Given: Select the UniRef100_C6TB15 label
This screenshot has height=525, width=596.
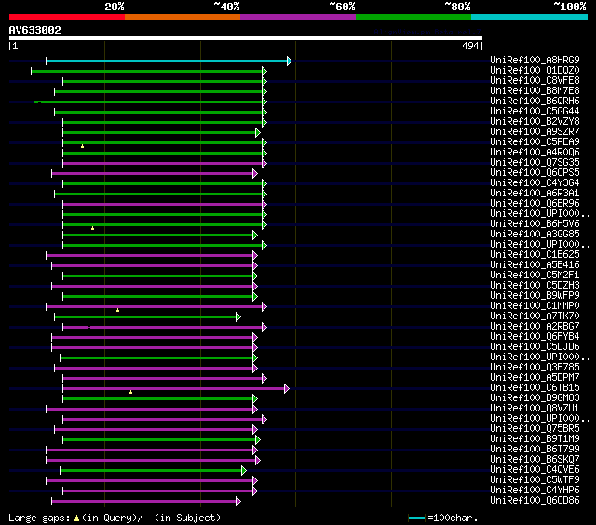Looking at the screenshot, I should (535, 388).
